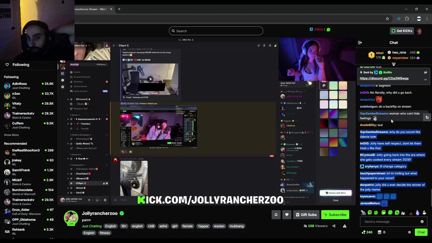Click the green Chat send button
The height and width of the screenshot is (243, 432).
(421, 232)
